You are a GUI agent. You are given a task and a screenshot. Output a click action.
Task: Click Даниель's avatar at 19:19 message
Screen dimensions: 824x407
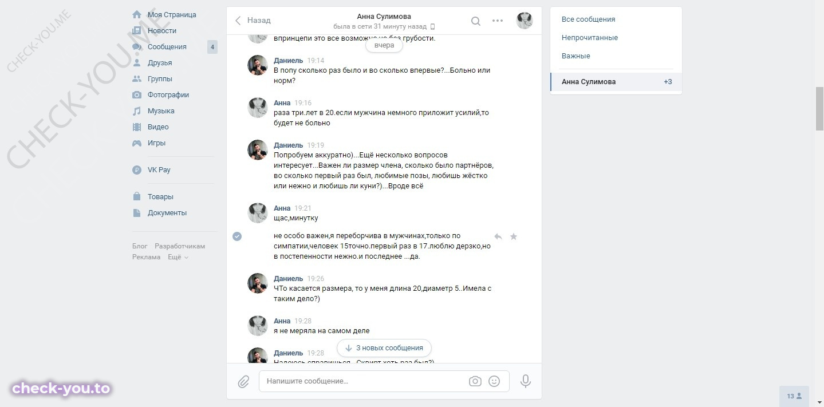pyautogui.click(x=258, y=150)
